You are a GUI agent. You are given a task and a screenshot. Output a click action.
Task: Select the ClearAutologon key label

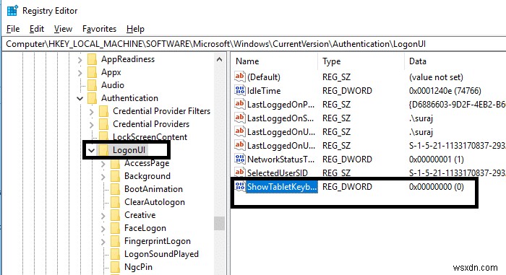click(155, 202)
